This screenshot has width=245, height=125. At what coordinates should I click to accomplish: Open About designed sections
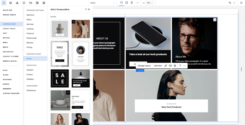[29, 20]
